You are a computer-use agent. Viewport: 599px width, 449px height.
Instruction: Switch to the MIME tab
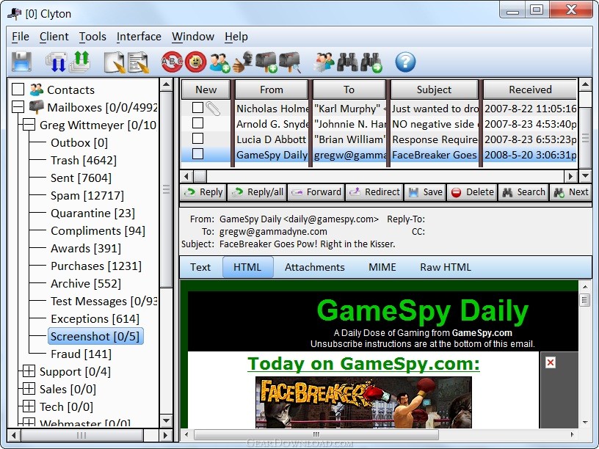point(382,267)
